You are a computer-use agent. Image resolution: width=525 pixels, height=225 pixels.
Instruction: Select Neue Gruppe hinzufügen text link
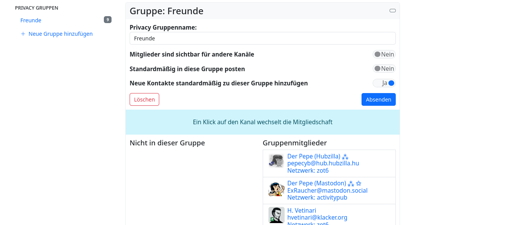point(60,34)
